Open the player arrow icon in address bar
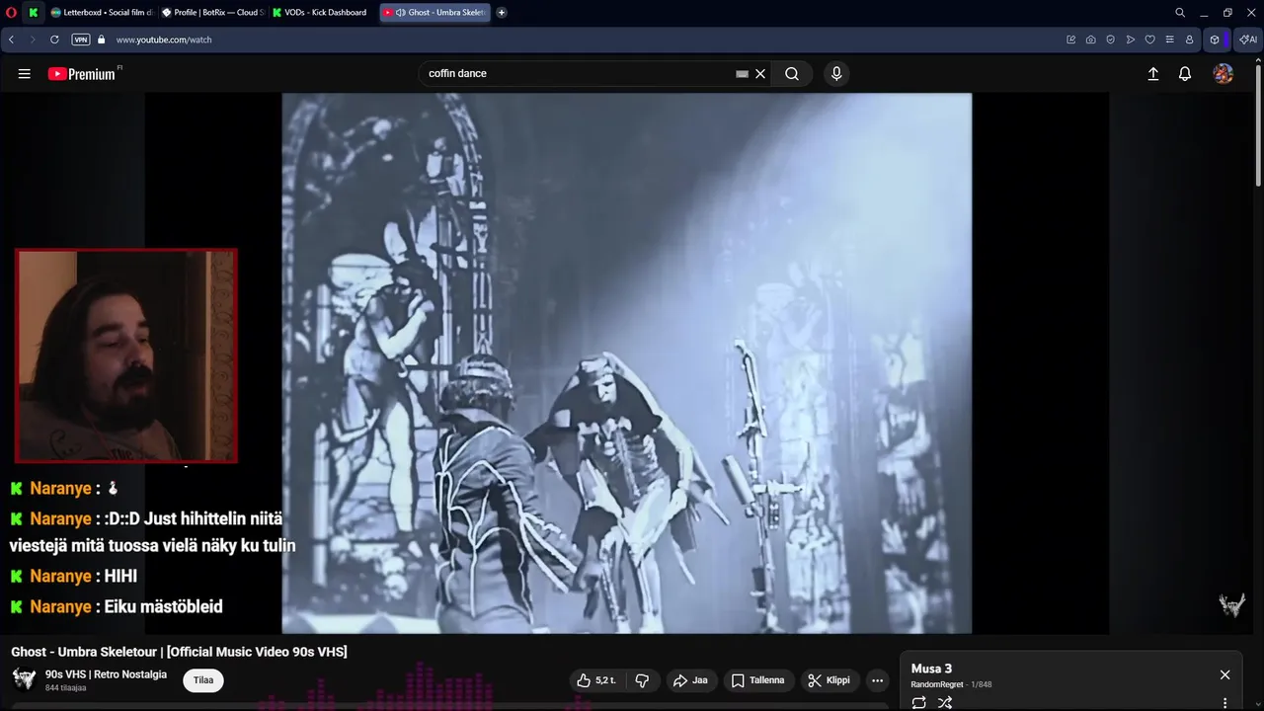This screenshot has height=711, width=1264. tap(1130, 39)
